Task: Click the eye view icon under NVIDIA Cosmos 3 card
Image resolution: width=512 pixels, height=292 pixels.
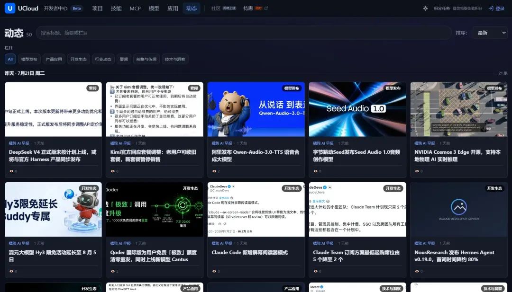Action: pos(417,171)
